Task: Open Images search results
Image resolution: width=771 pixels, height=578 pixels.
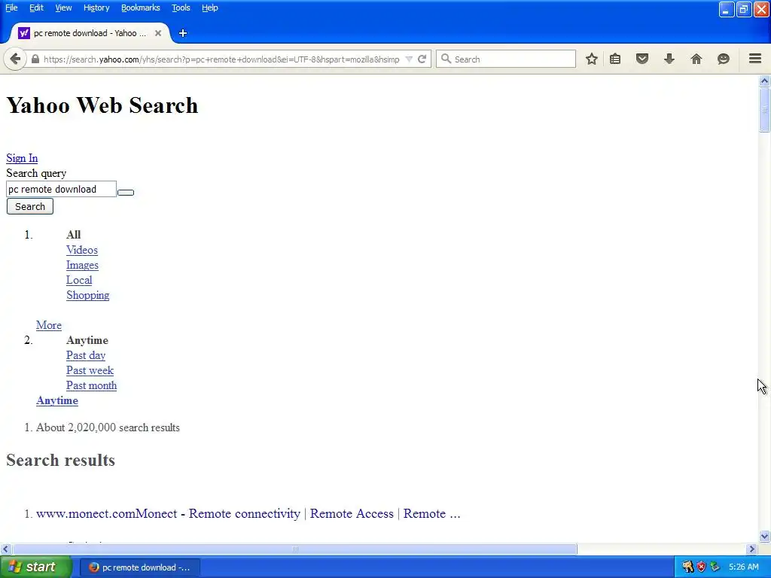Action: [82, 265]
